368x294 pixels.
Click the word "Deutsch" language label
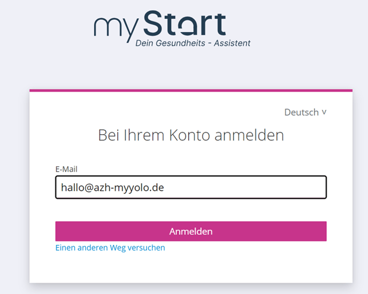tap(302, 112)
